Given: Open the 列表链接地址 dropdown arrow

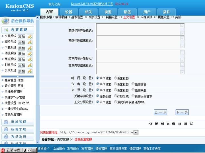Looking at the screenshot, I should (136, 132).
